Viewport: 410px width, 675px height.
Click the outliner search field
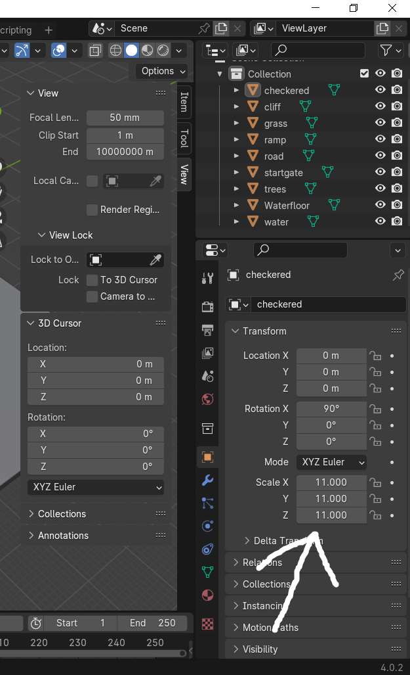318,51
